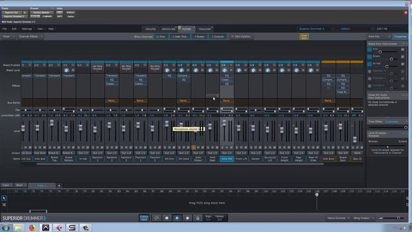The height and width of the screenshot is (232, 412).
Task: Enable Racktom 1 bleed power icon in Properties
Action: tap(370, 72)
